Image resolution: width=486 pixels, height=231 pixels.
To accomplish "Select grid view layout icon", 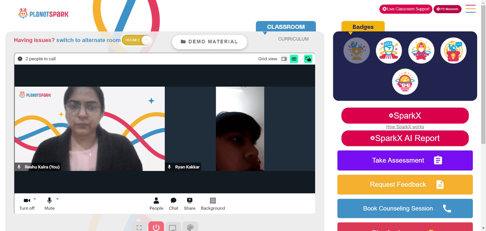I will 294,59.
